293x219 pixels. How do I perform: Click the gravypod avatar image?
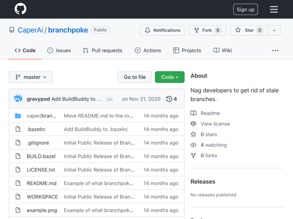point(18,99)
